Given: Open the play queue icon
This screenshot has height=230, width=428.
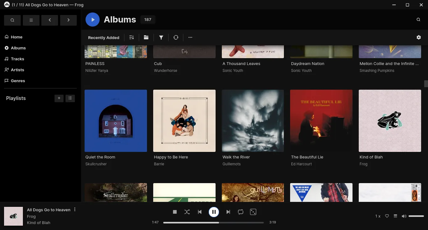Looking at the screenshot, I should tap(395, 216).
